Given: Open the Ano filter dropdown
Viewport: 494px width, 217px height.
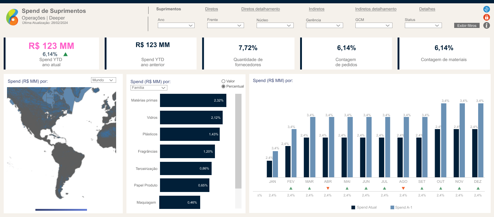Looking at the screenshot, I should pos(176,25).
